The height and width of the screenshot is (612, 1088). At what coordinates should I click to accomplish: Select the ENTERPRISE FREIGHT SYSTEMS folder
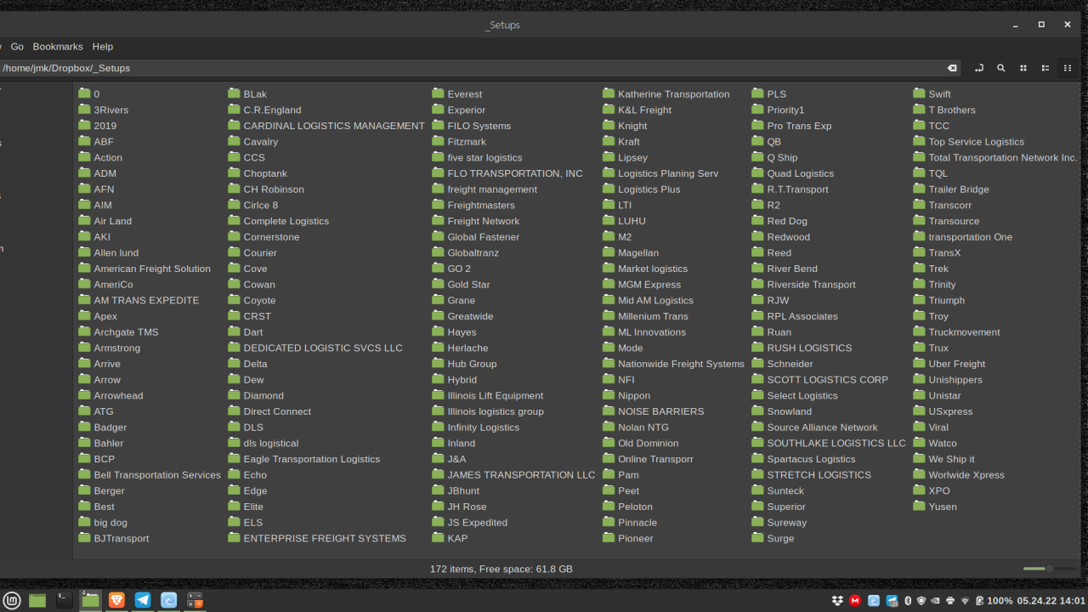[x=317, y=538]
